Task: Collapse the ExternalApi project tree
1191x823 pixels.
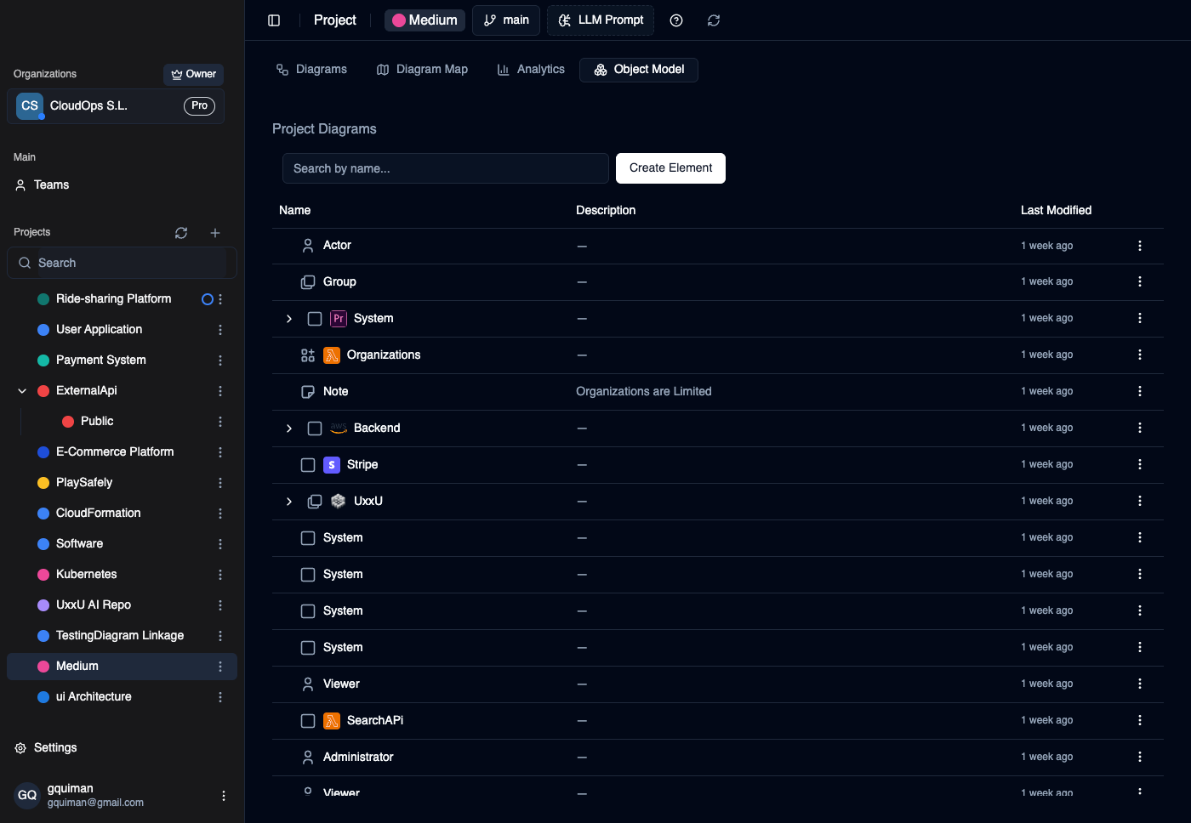Action: pos(22,391)
